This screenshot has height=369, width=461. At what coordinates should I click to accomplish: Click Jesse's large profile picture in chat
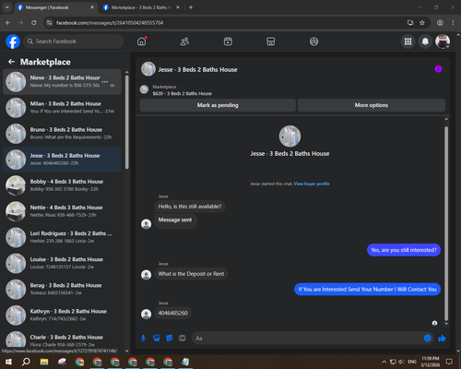[290, 137]
